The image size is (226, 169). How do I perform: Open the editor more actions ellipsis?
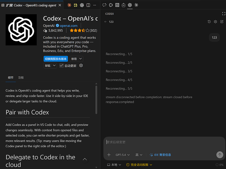pos(94,5)
